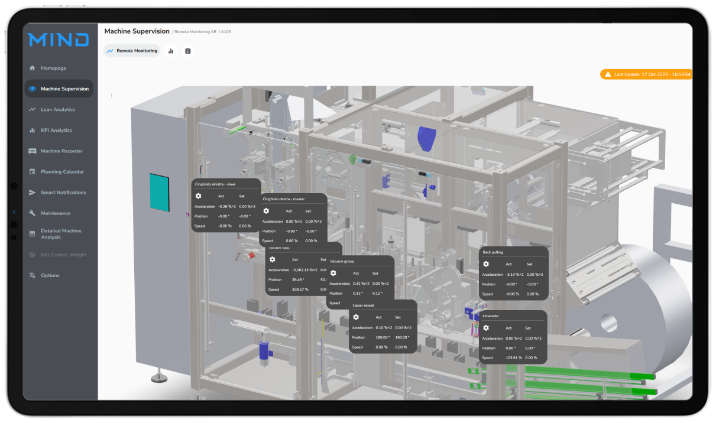Click the Unwinder card title
716x423 pixels.
point(491,316)
